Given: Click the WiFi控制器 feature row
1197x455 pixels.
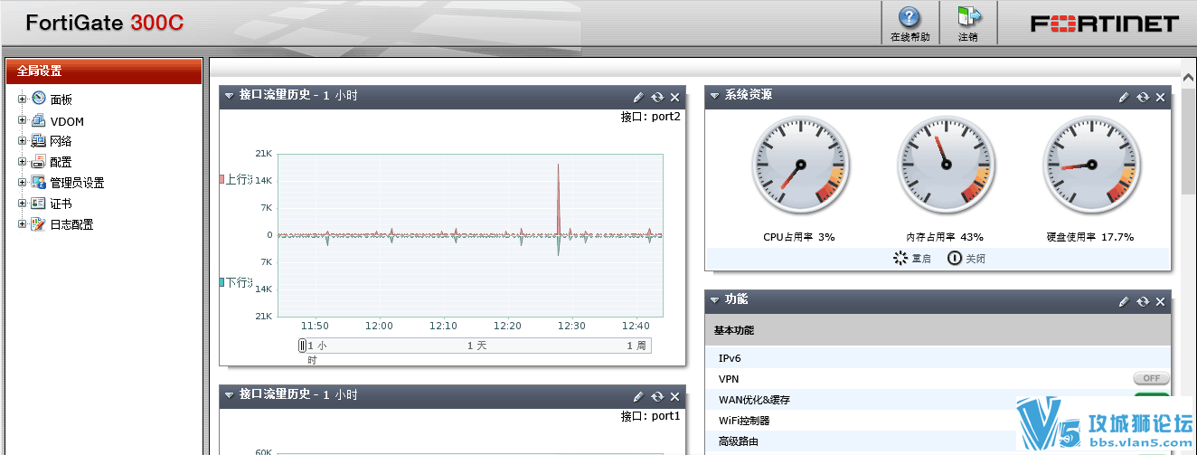Looking at the screenshot, I should point(938,421).
